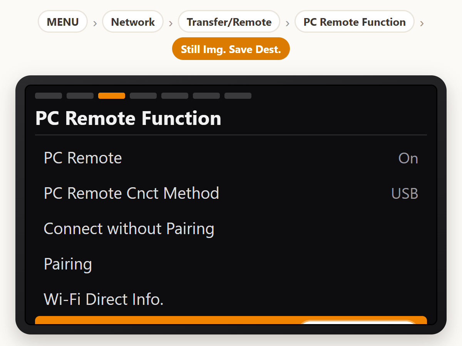Select the highlighted orange row at bottom

(x=231, y=320)
